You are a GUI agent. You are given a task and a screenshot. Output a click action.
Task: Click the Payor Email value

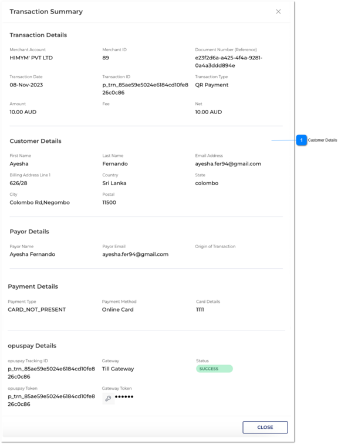(x=136, y=254)
